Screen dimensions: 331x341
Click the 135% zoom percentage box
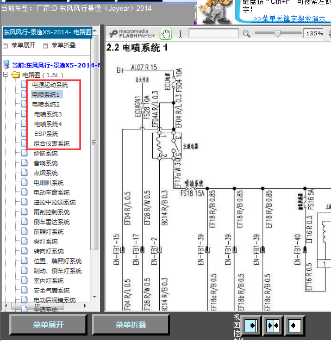tap(314, 34)
